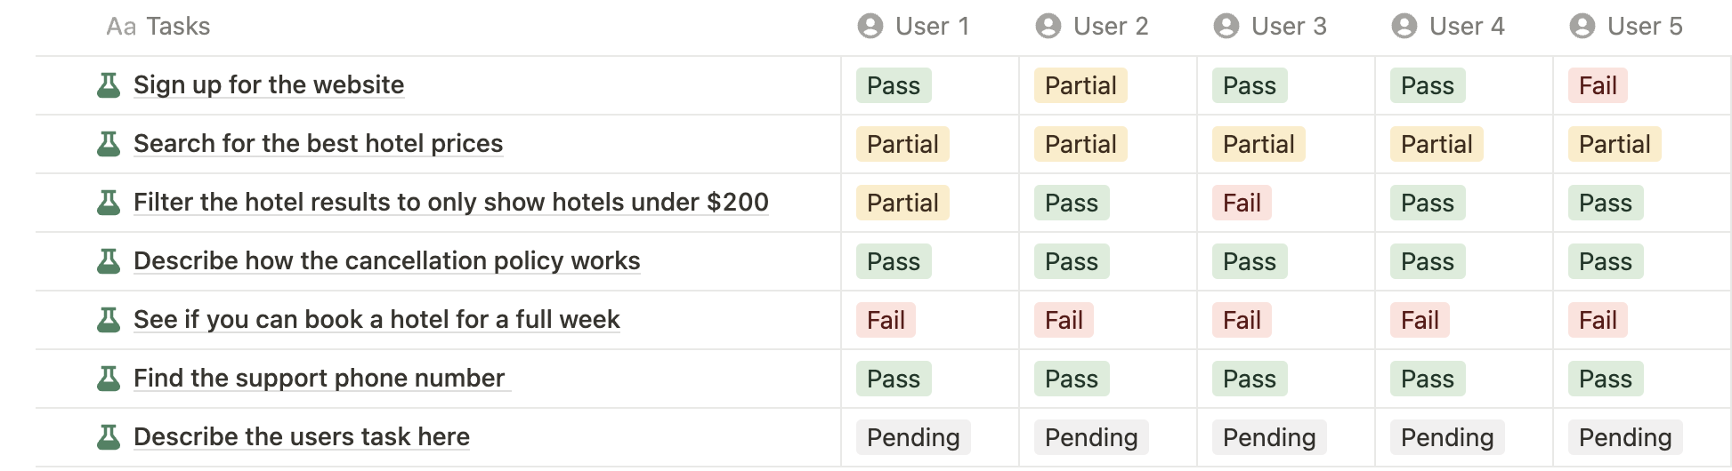Image resolution: width=1732 pixels, height=471 pixels.
Task: Click flask icon beside Search for best hotel prices
Action: (x=109, y=144)
